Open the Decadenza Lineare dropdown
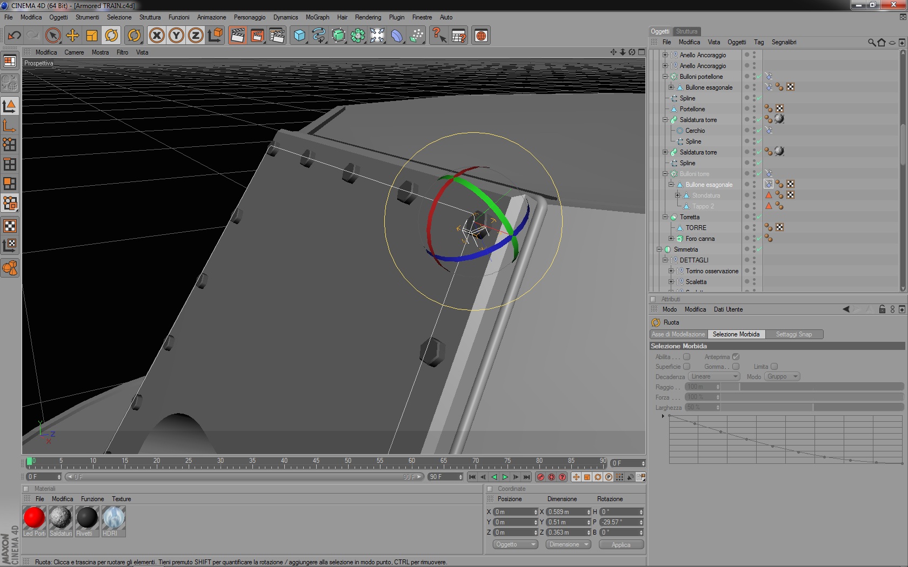The image size is (908, 567). coord(713,376)
